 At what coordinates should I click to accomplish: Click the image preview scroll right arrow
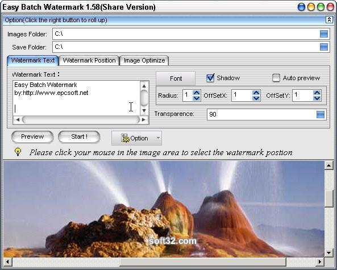(320, 261)
